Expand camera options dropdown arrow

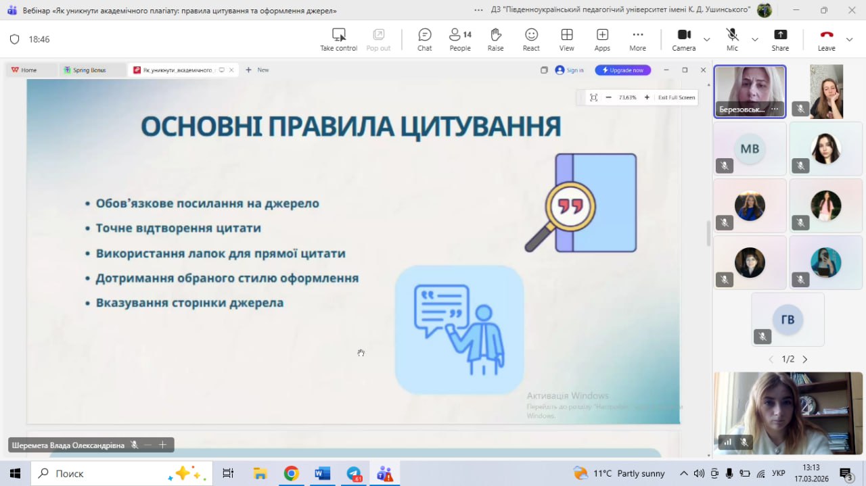pyautogui.click(x=707, y=40)
